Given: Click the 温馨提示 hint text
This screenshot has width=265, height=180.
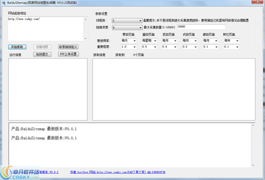Looking at the screenshot, I should point(196,20).
